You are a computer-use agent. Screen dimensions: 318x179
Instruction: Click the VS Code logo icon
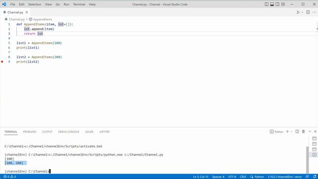[4, 4]
